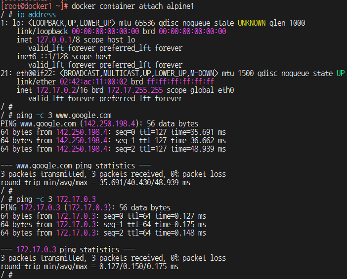Click the 'ping -c 3 172.17.0.3' command
The width and height of the screenshot is (347, 279).
[x=56, y=199]
